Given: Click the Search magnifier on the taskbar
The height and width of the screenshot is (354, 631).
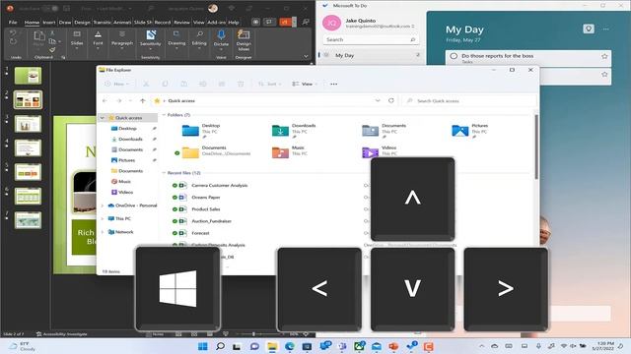Looking at the screenshot, I should [220, 346].
